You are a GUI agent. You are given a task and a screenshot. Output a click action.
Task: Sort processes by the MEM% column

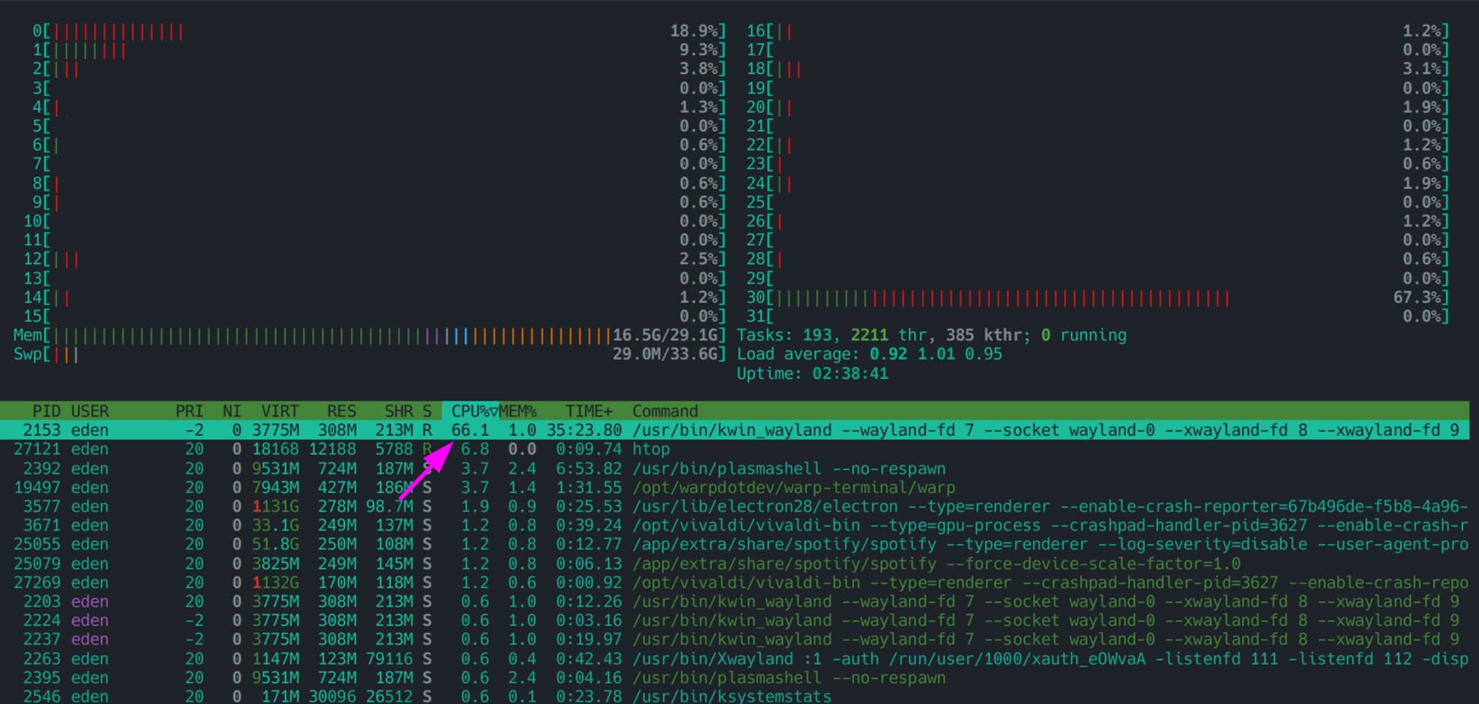tap(518, 411)
